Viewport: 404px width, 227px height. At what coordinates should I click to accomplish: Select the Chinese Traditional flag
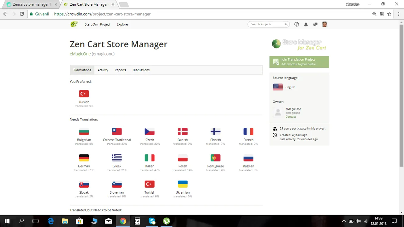(117, 131)
